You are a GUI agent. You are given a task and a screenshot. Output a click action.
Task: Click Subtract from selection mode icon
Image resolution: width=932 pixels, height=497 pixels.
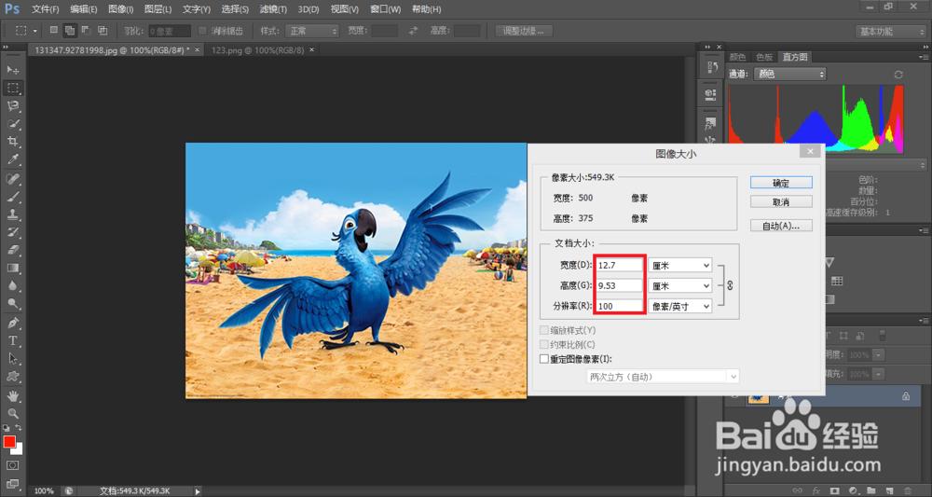pyautogui.click(x=86, y=30)
